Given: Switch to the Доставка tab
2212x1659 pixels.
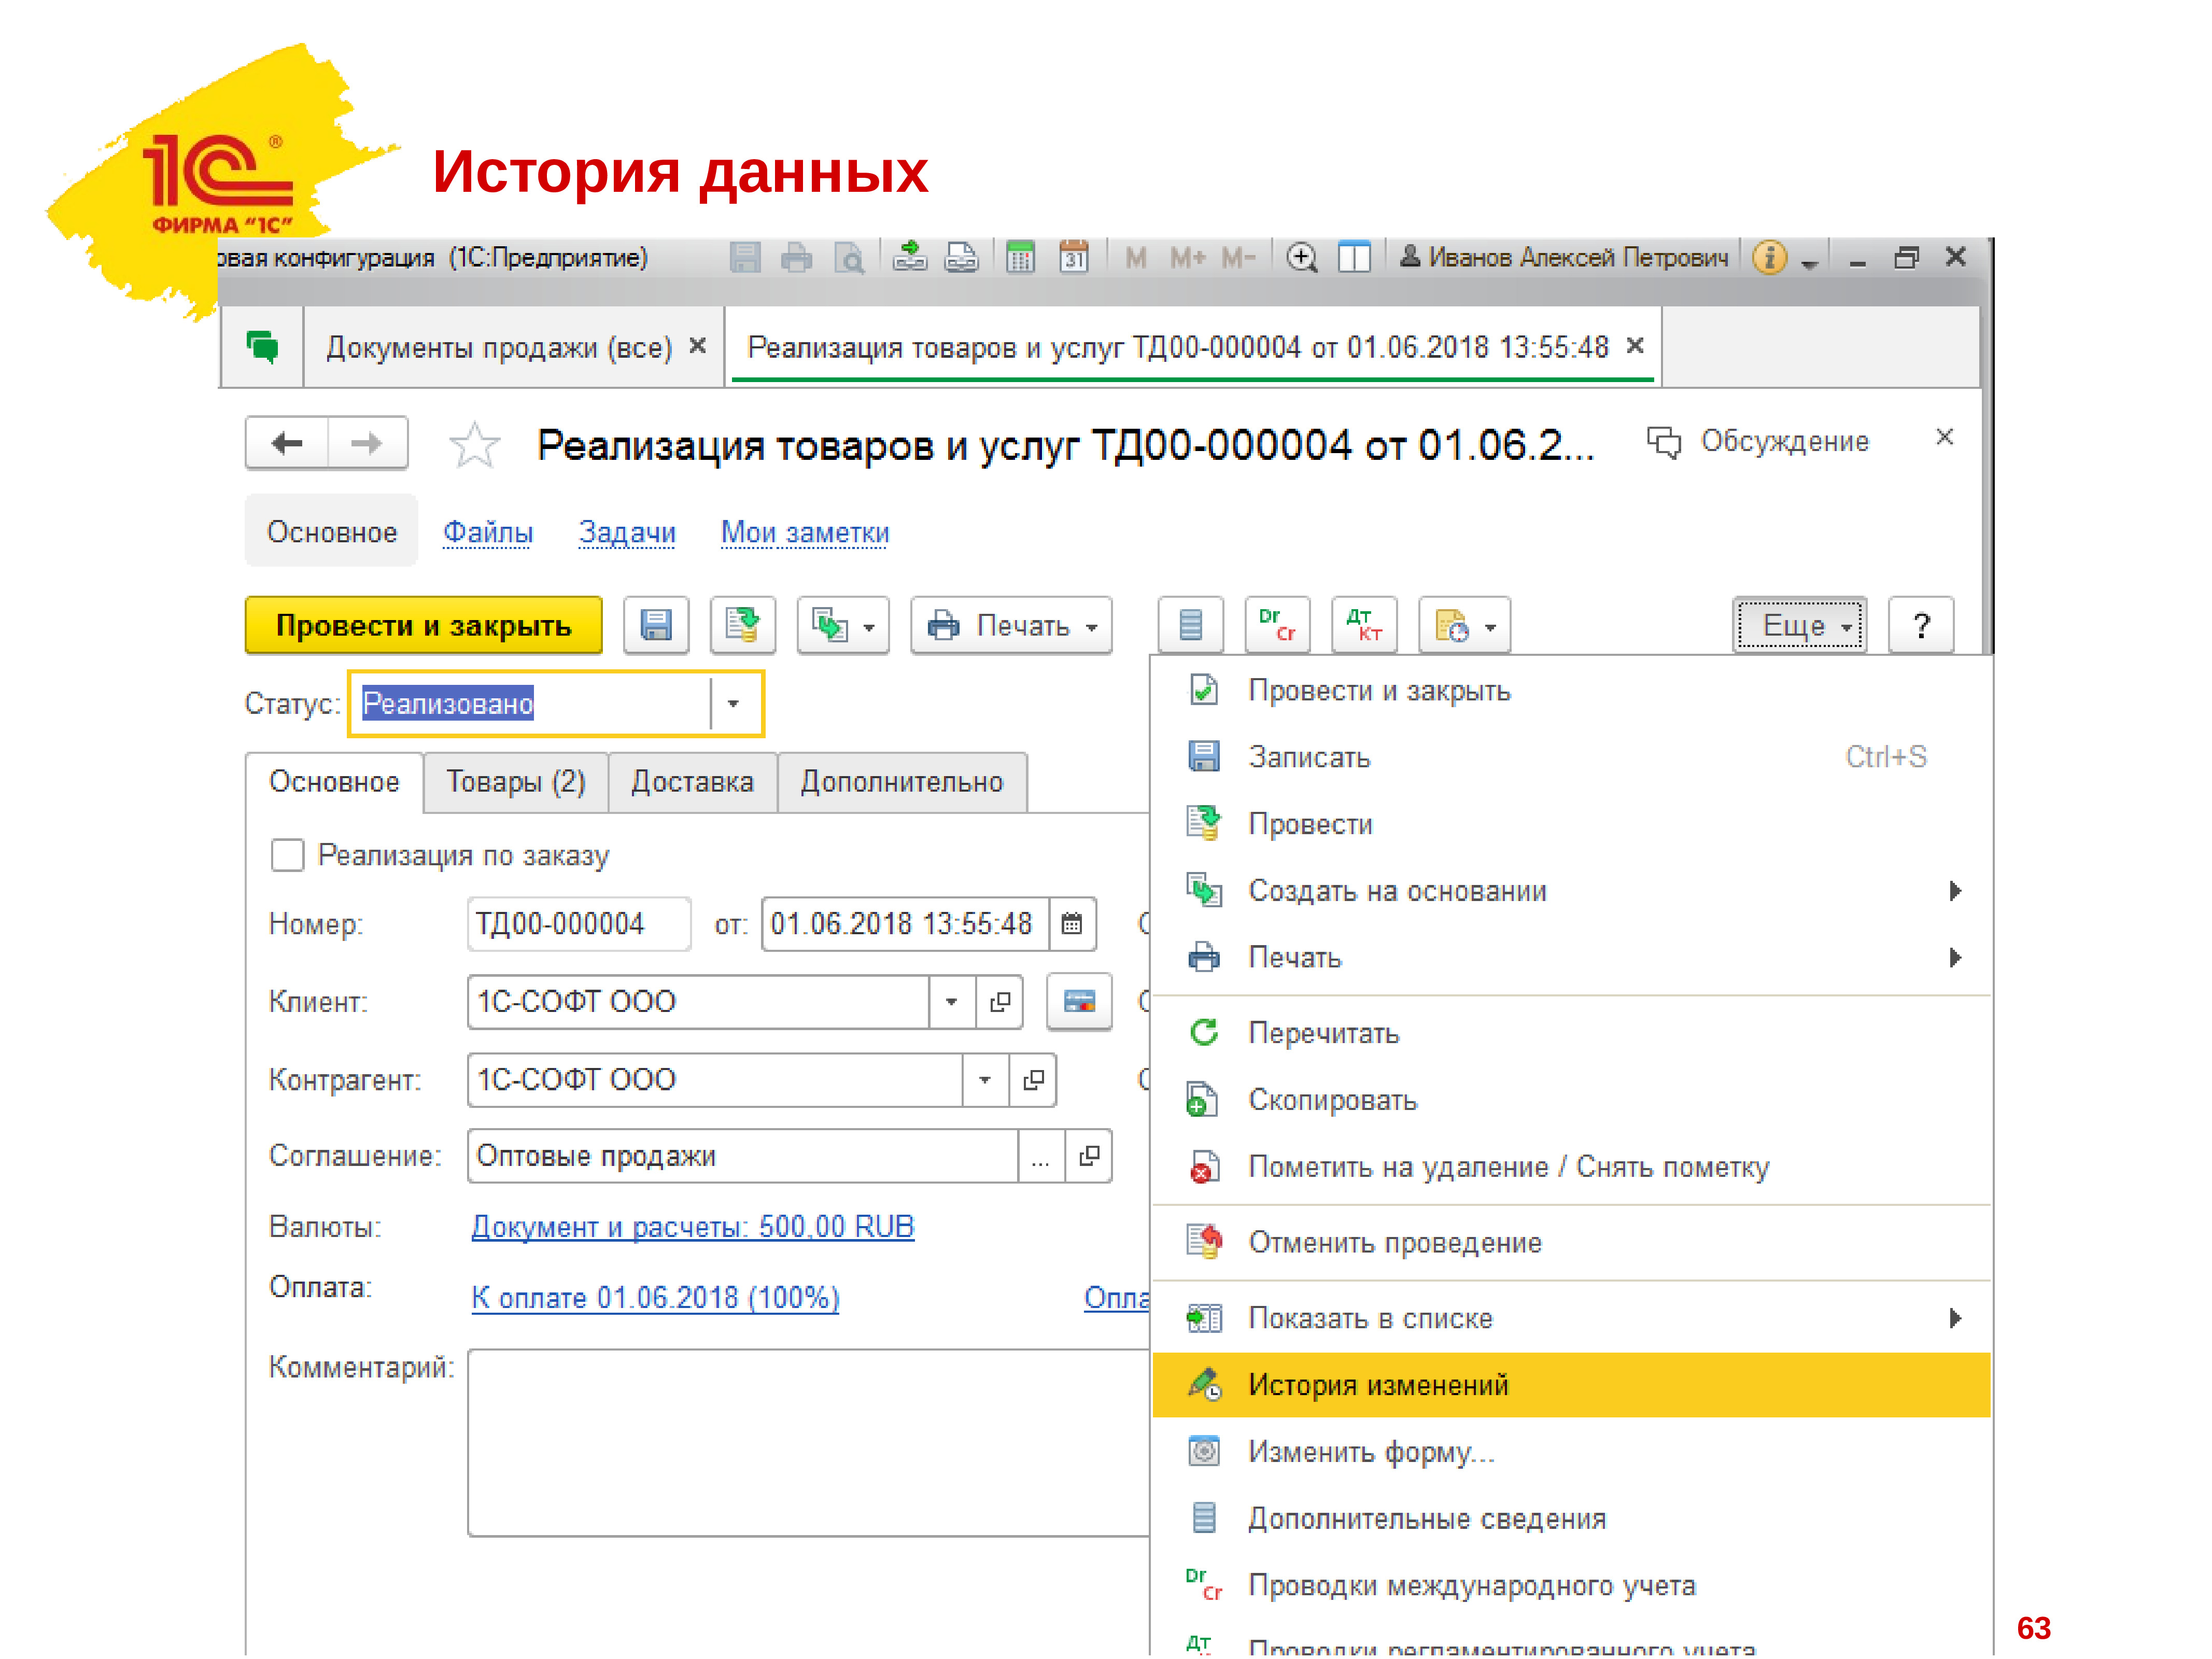Looking at the screenshot, I should point(692,782).
